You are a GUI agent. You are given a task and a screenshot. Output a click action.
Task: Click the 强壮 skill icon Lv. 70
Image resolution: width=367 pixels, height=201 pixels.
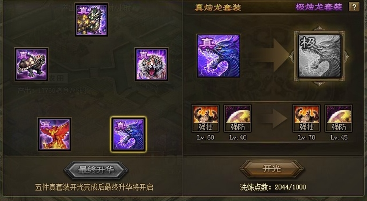306,118
